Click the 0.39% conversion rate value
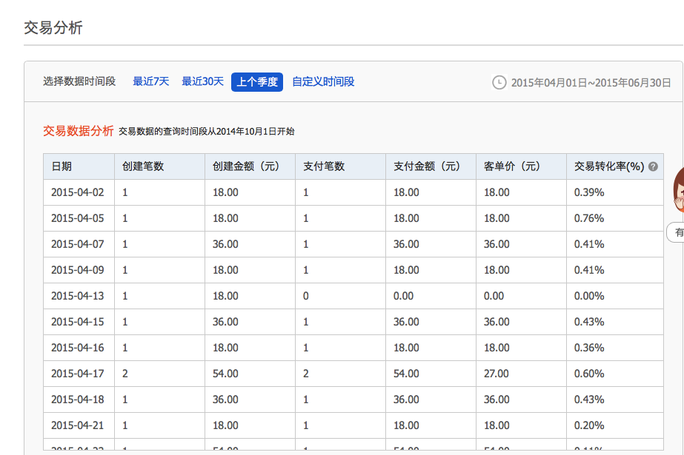The image size is (684, 455). [589, 192]
